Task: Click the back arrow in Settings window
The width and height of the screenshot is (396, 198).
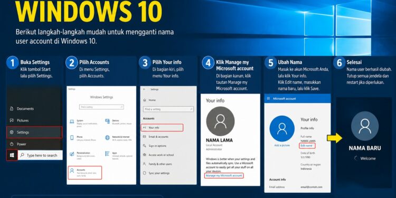Action: [x=144, y=89]
